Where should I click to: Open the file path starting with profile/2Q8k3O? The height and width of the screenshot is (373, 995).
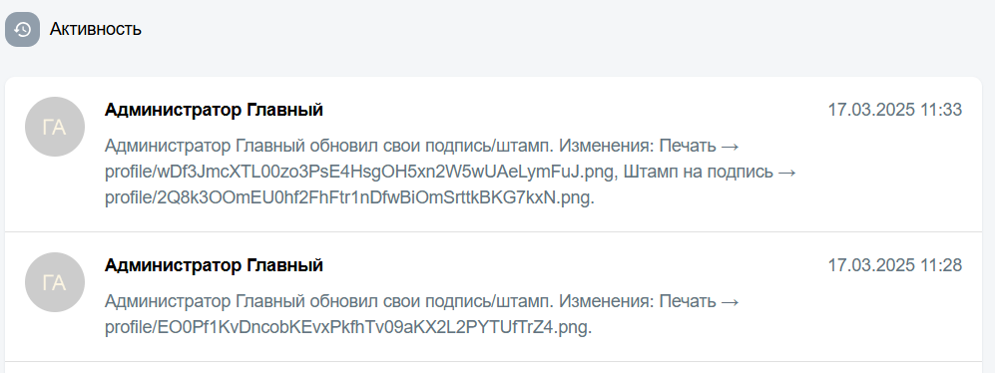click(349, 197)
